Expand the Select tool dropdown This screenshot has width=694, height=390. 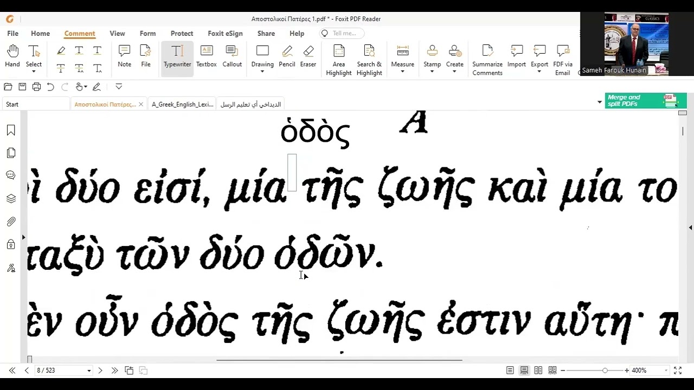point(34,71)
